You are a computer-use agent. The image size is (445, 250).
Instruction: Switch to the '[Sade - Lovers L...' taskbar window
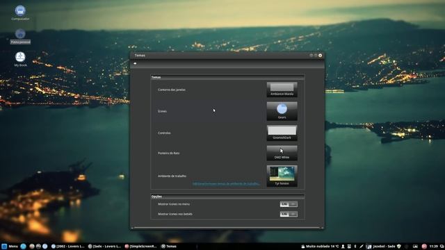pyautogui.click(x=104, y=247)
